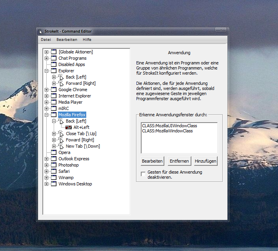Select the Mozilla Firefox tree label
This screenshot has width=278, height=251.
[x=72, y=115]
